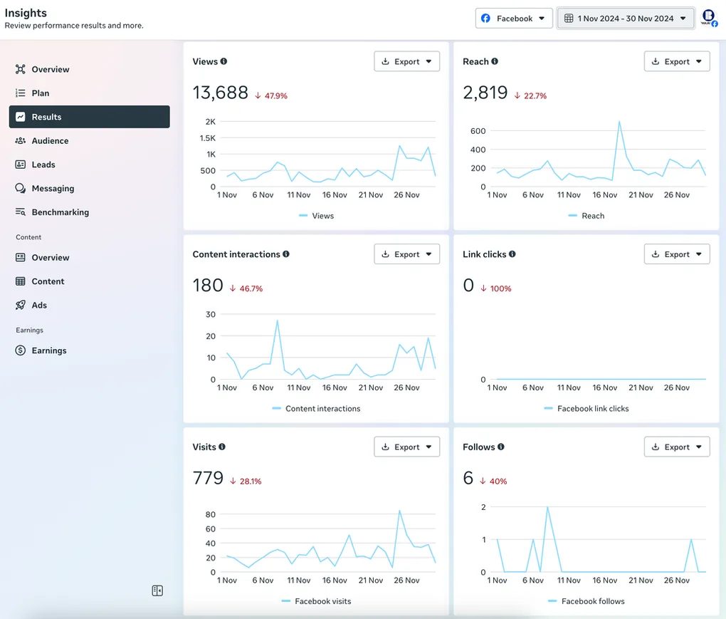Open the Content list page
The image size is (726, 619).
(x=90, y=281)
